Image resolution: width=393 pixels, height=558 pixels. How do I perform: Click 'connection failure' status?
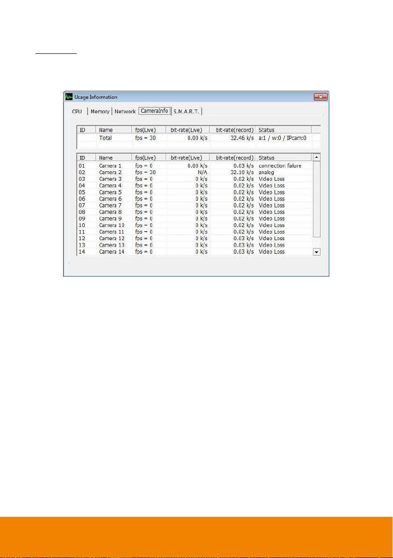pyautogui.click(x=280, y=166)
